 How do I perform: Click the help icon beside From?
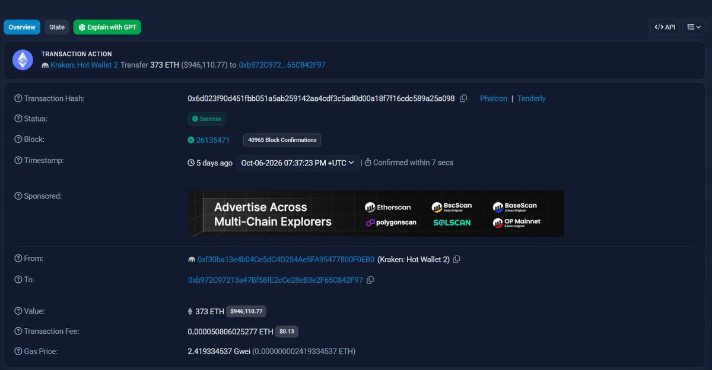(x=18, y=259)
